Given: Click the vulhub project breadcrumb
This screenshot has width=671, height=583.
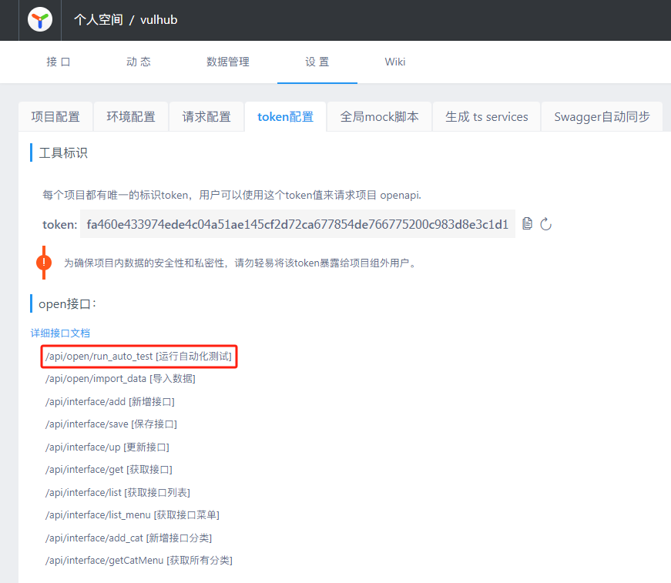Looking at the screenshot, I should pos(159,20).
